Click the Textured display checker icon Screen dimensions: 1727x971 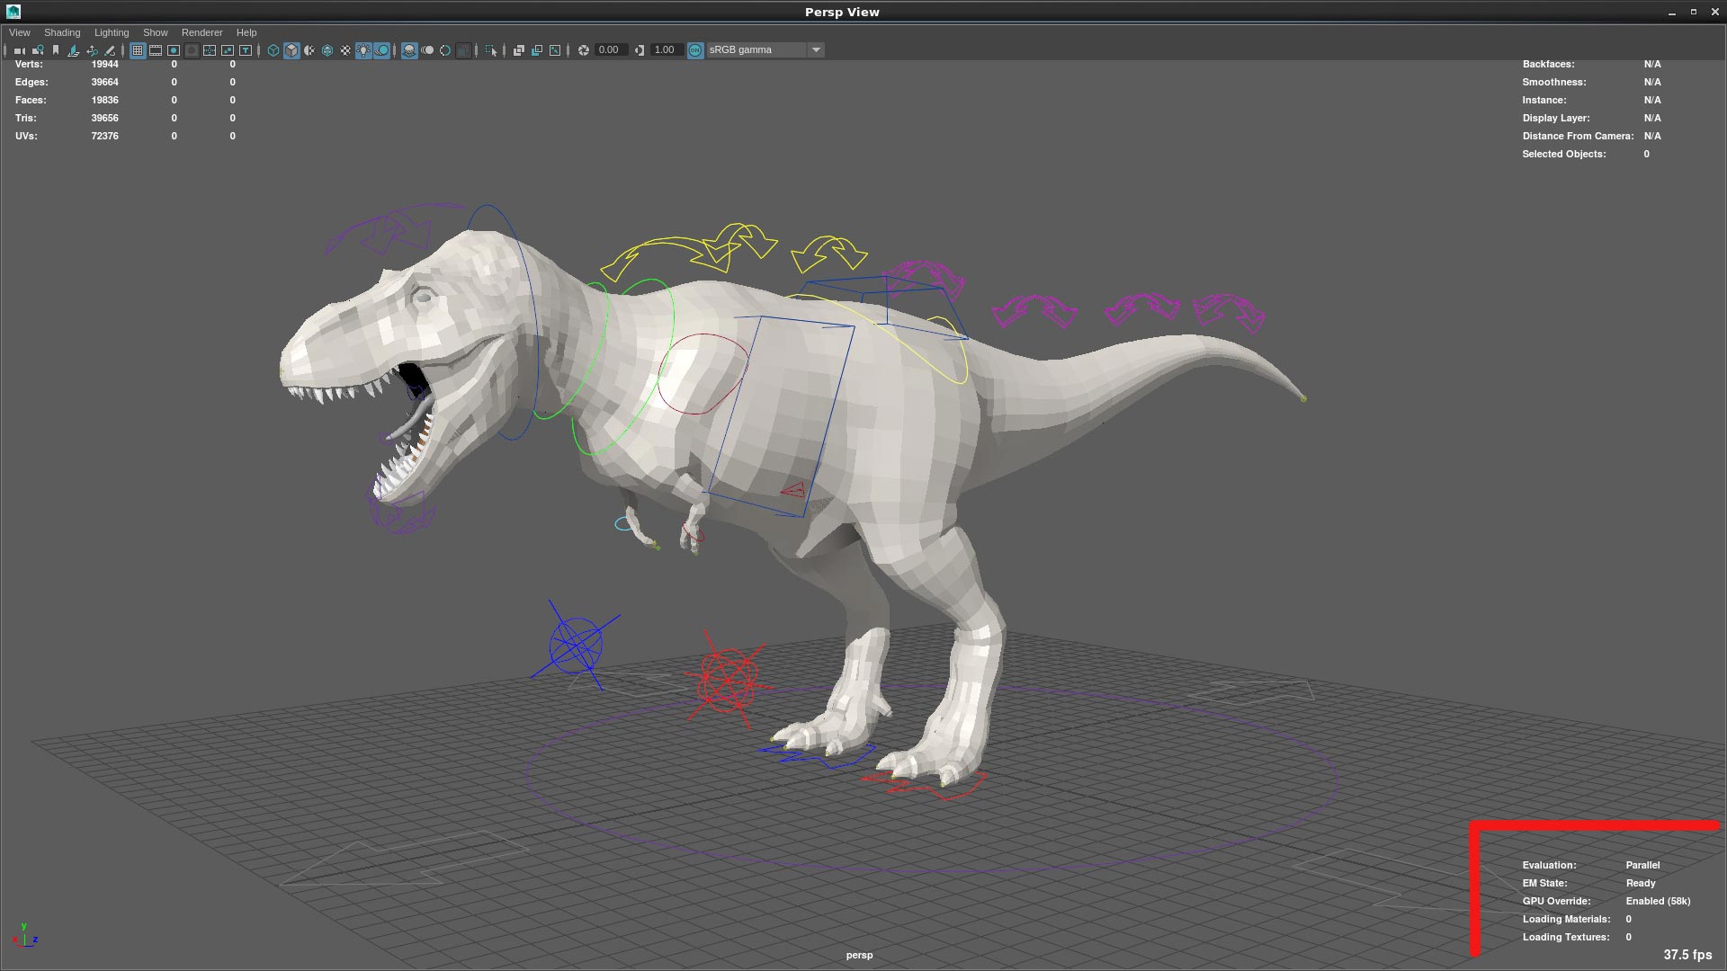coord(345,50)
